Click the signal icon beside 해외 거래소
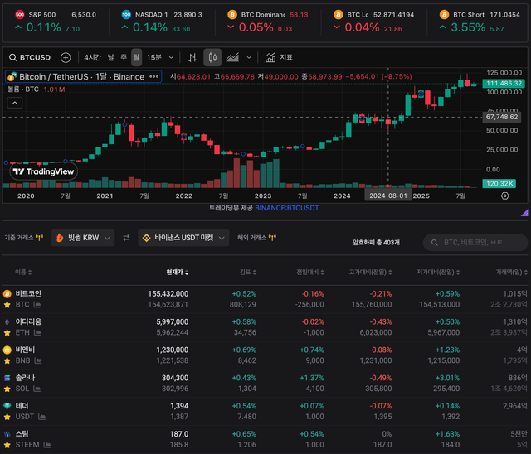 pos(272,238)
